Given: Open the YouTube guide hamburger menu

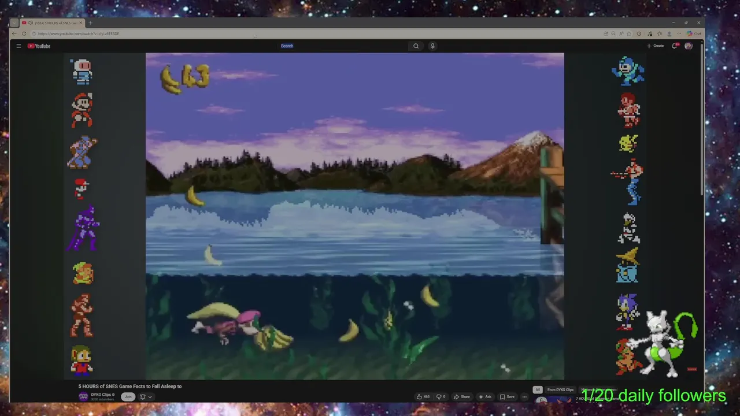Looking at the screenshot, I should [18, 46].
